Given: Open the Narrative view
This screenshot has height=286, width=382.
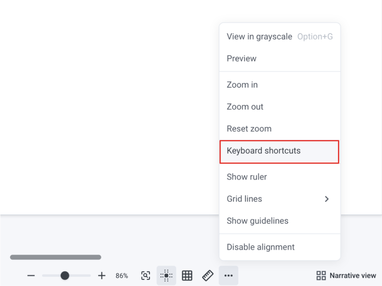Looking at the screenshot, I should pos(352,275).
